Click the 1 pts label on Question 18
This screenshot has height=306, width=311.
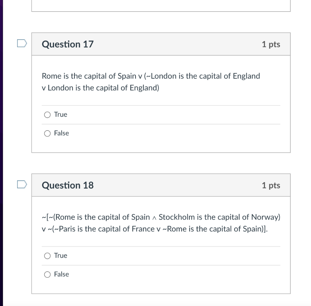[x=271, y=185]
